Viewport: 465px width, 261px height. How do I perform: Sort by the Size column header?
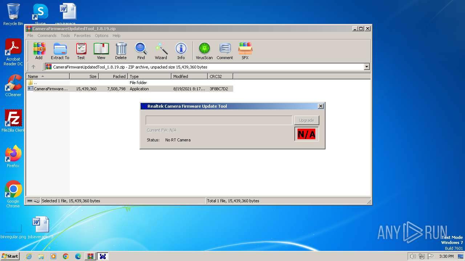(84, 76)
